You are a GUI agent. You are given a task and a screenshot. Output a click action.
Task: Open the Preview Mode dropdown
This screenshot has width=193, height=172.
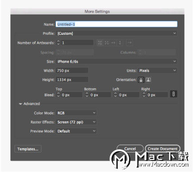(x=76, y=131)
